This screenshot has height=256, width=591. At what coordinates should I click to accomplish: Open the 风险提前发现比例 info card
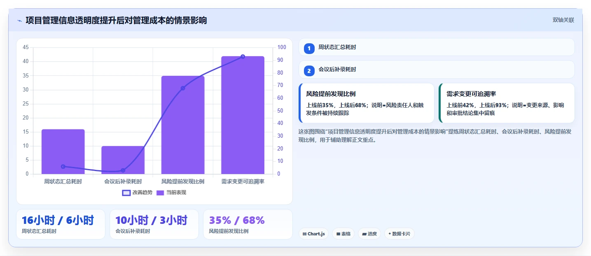click(367, 103)
